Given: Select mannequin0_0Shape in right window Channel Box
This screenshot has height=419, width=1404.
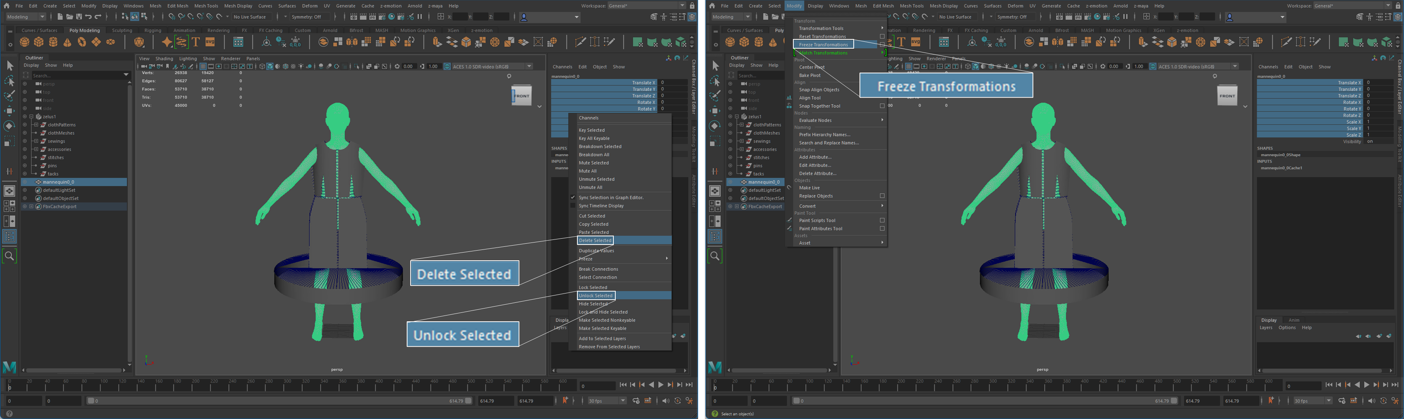Looking at the screenshot, I should [x=1280, y=154].
